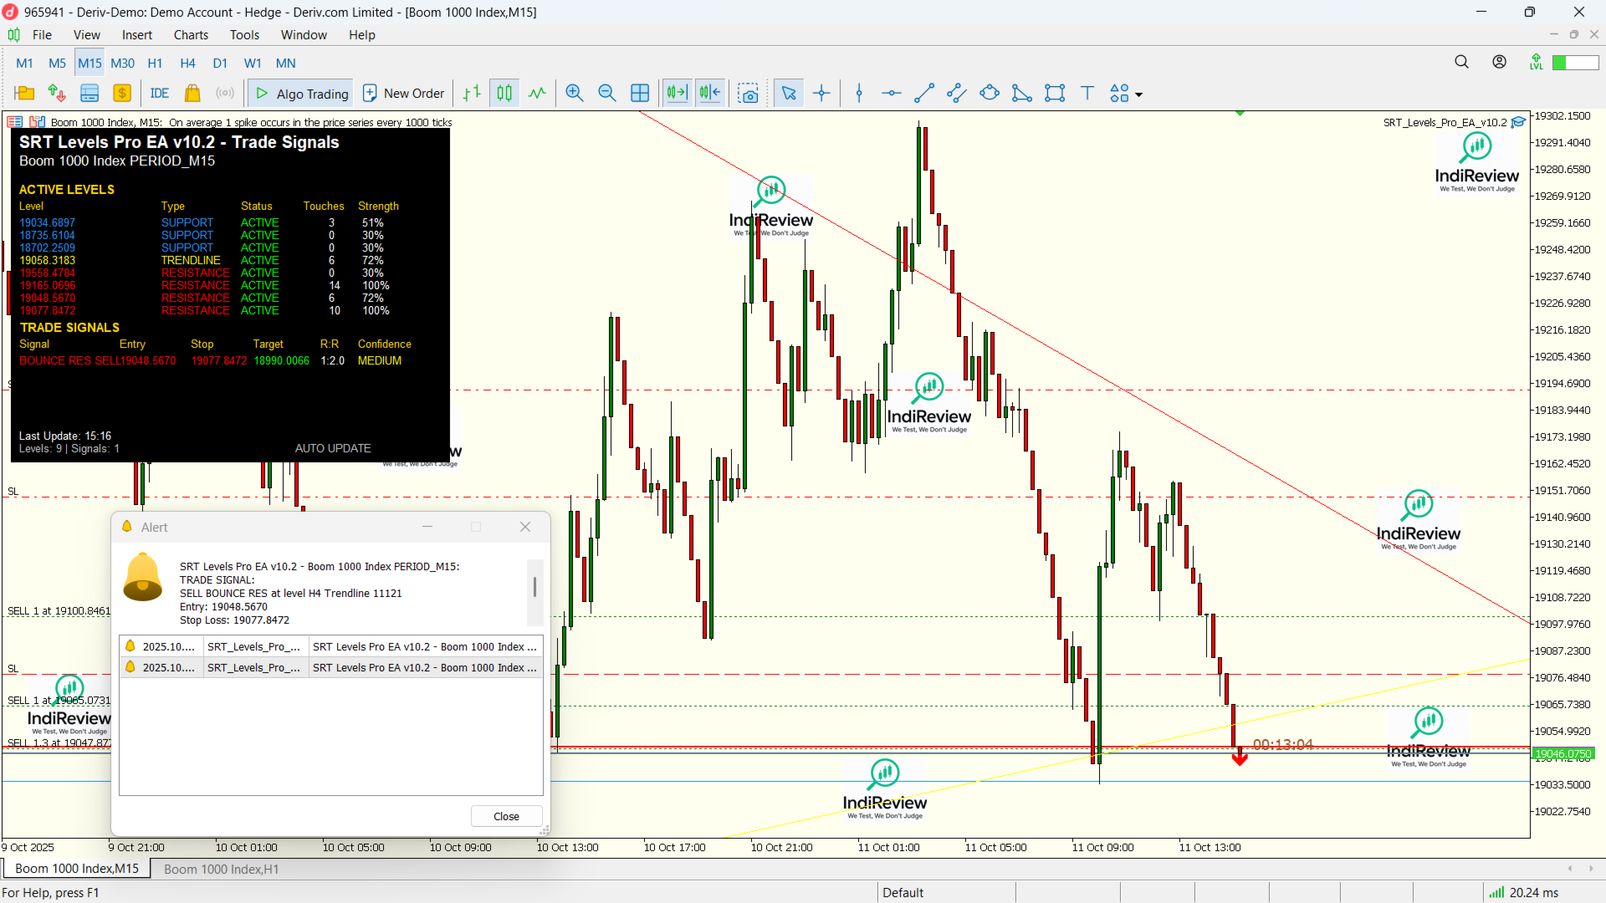Open the MQL5 Market shopping bag icon
Screen dimensions: 1606x903
tap(192, 94)
